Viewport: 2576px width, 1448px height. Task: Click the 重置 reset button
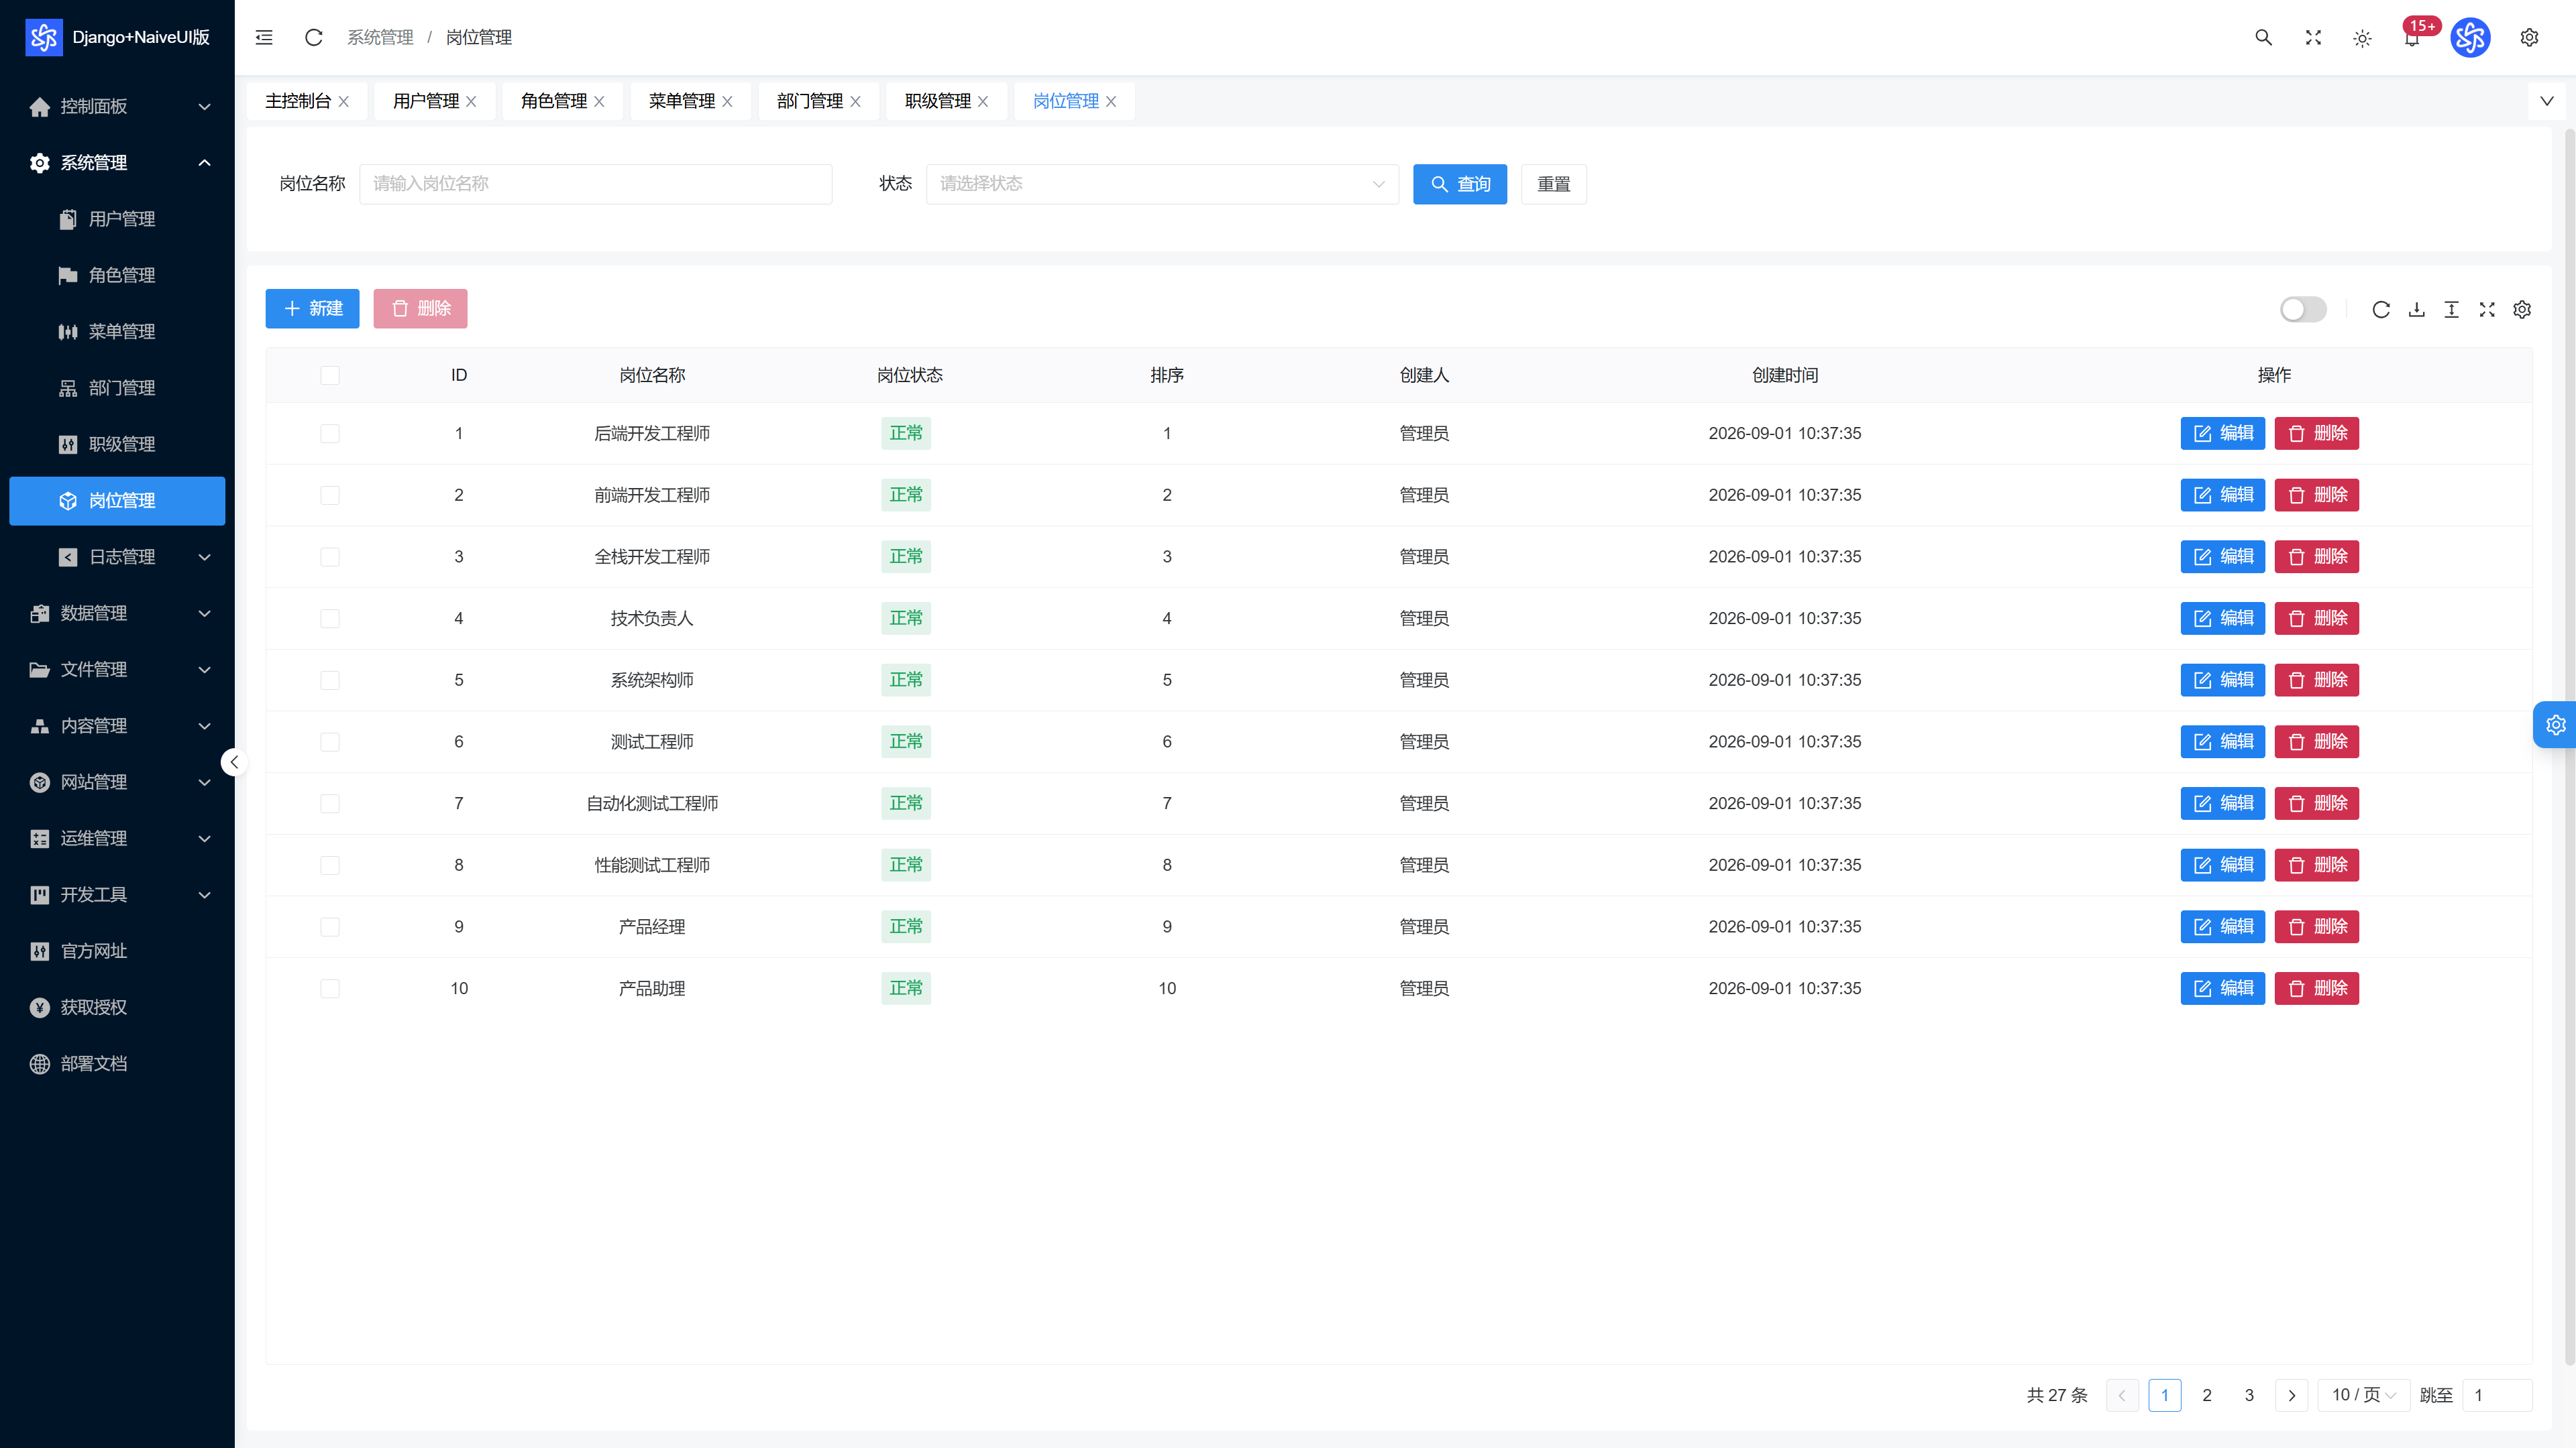pos(1554,184)
